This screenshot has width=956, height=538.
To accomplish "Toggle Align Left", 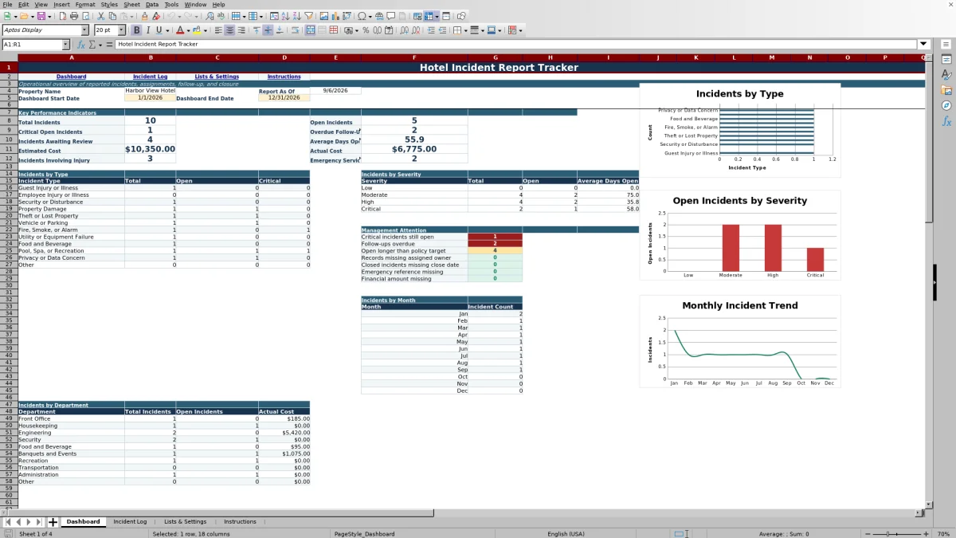I will [217, 30].
